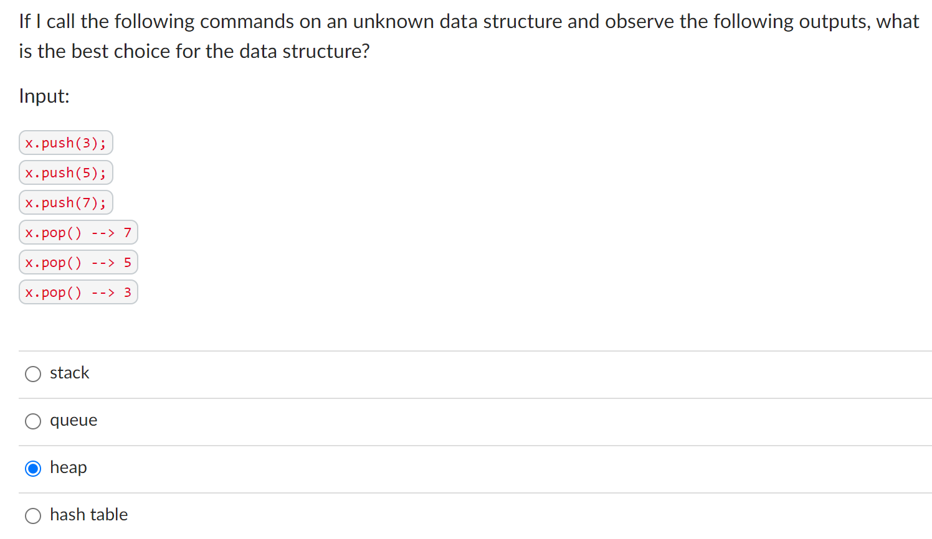Click the stack option label text

(70, 373)
